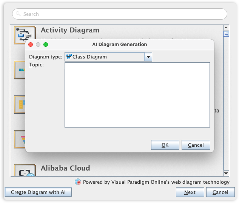Click inside the Topic text area
Image resolution: width=239 pixels, height=203 pixels.
pos(137,95)
